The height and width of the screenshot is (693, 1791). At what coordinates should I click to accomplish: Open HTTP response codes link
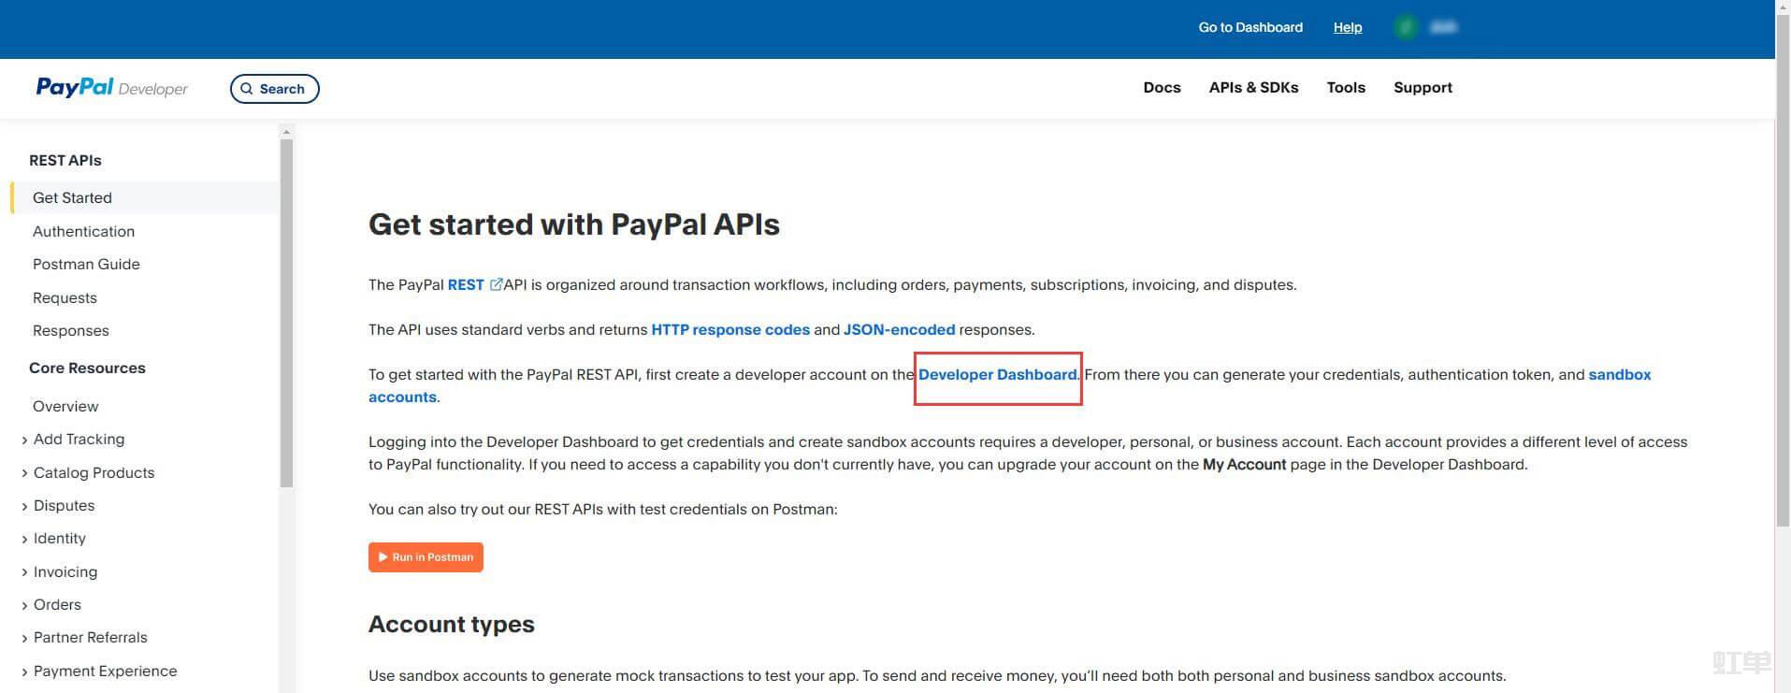tap(730, 329)
